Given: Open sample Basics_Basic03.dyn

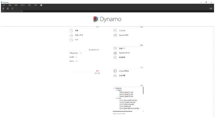Looking at the screenshot, I should 126,96.
